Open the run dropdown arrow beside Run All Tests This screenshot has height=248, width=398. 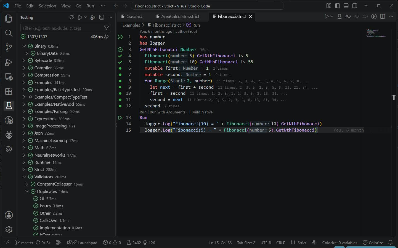tap(85, 17)
